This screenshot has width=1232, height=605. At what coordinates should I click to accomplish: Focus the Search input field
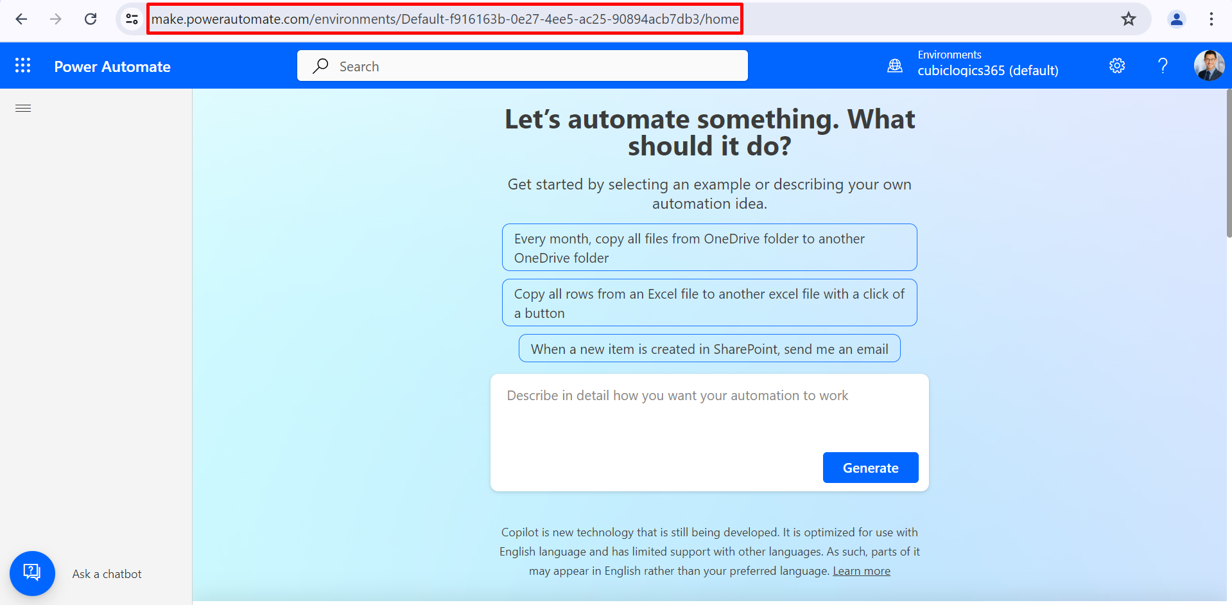(x=523, y=66)
